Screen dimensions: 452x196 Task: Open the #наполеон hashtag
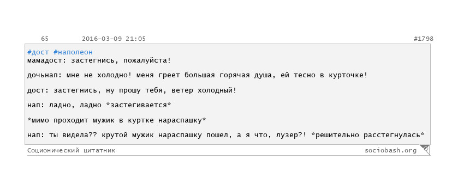tap(73, 52)
